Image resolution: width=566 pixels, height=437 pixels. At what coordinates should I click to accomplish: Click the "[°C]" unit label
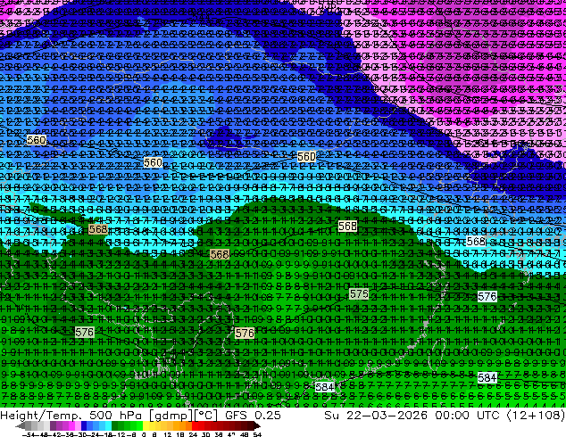pos(206,416)
